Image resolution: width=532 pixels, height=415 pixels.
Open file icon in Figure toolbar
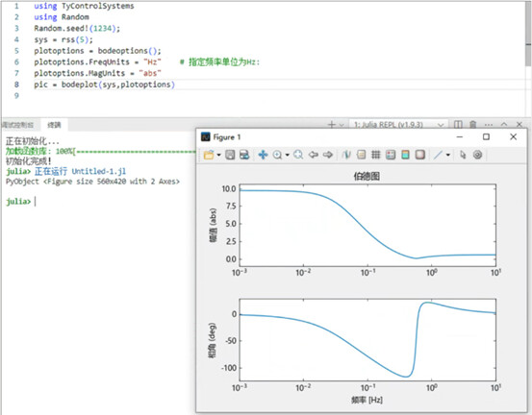pyautogui.click(x=209, y=155)
